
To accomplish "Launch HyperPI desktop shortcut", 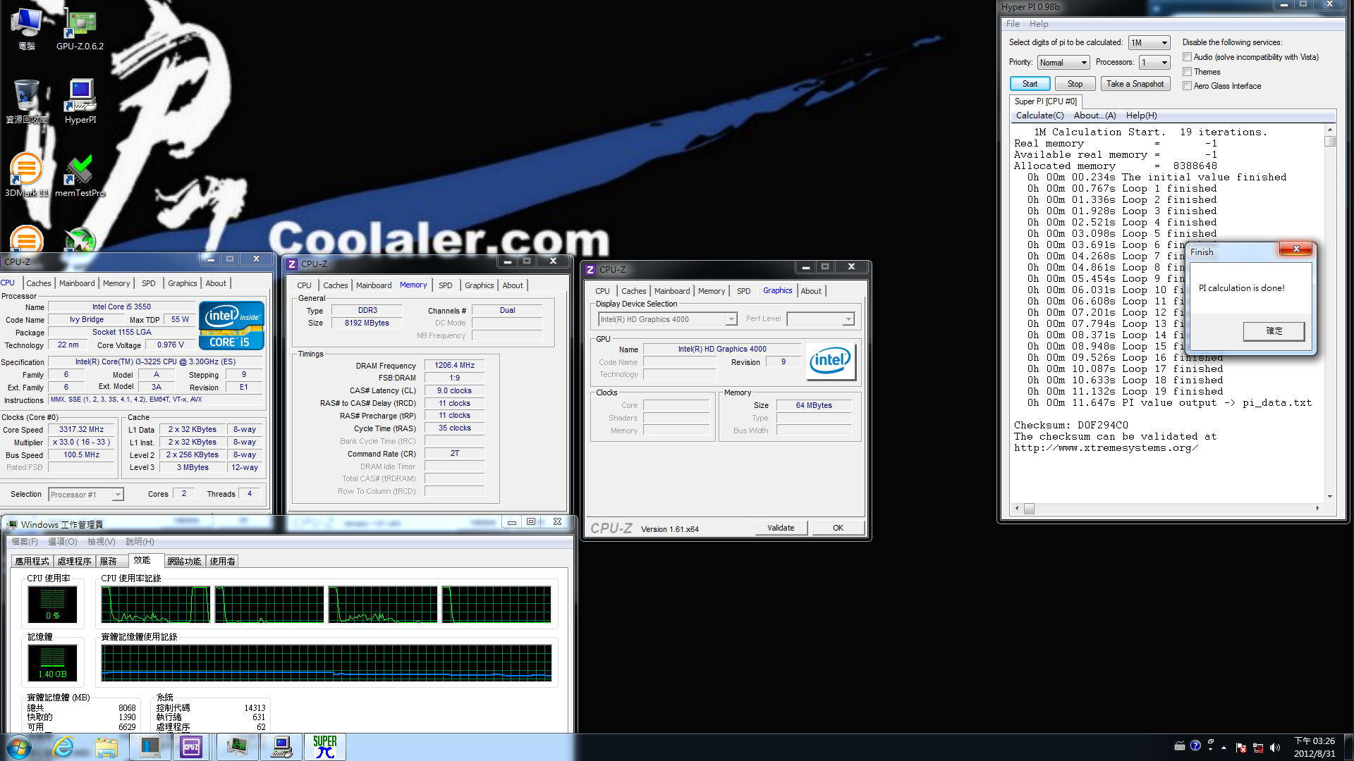I will (x=80, y=102).
